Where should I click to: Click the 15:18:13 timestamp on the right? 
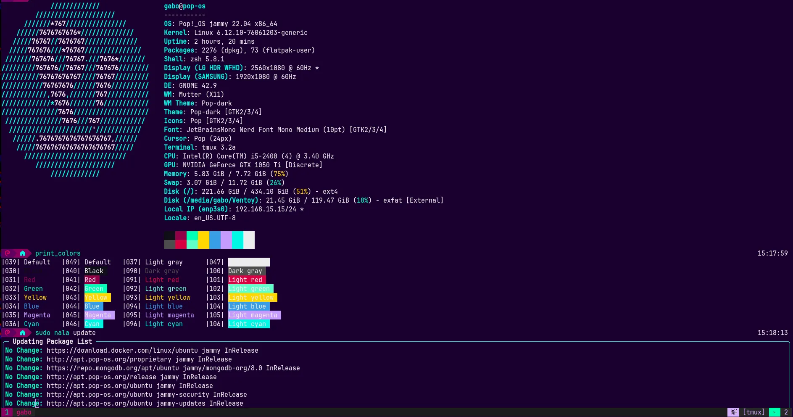tap(772, 333)
